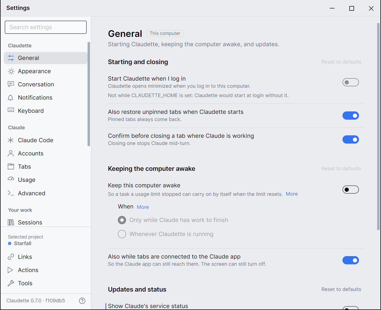Image resolution: width=381 pixels, height=310 pixels.
Task: Turn off confirm before closing working tab
Action: point(350,139)
